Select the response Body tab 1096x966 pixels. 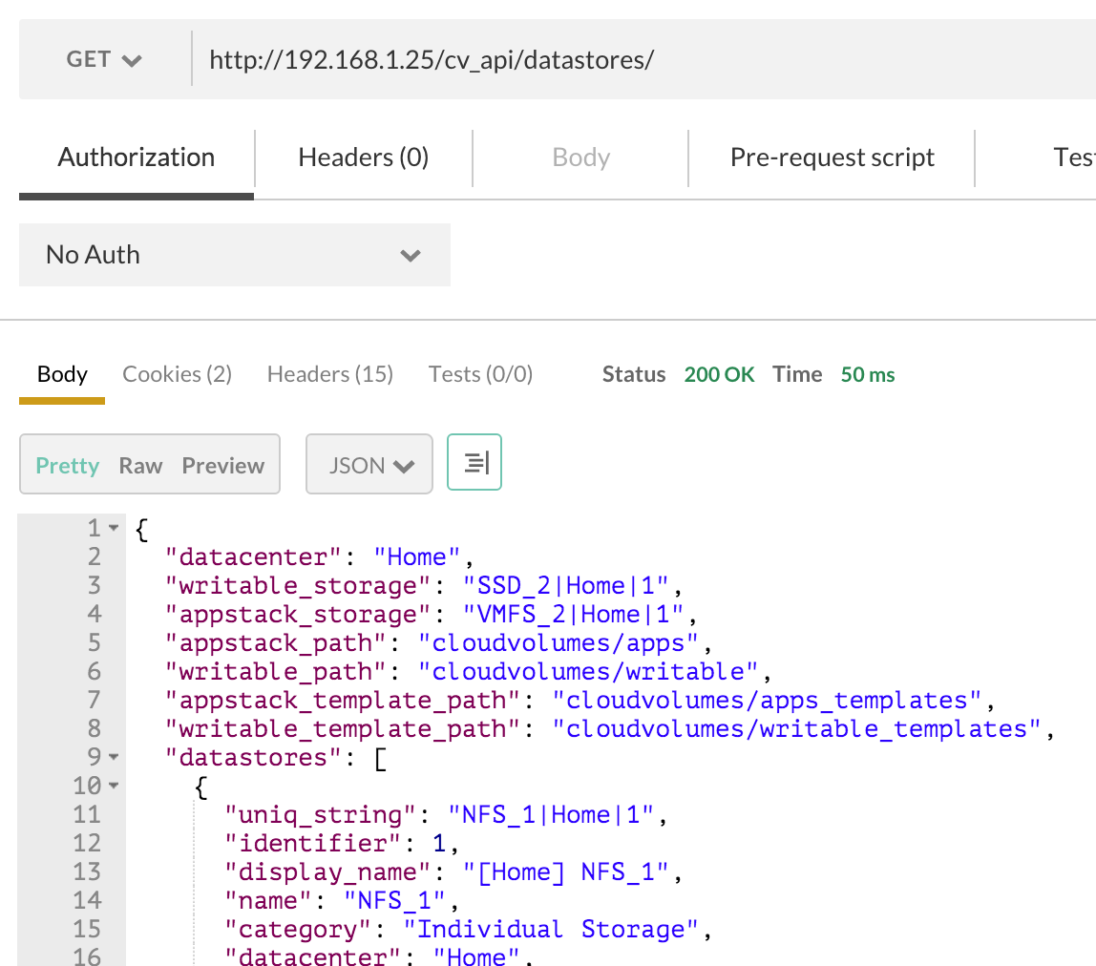coord(62,374)
